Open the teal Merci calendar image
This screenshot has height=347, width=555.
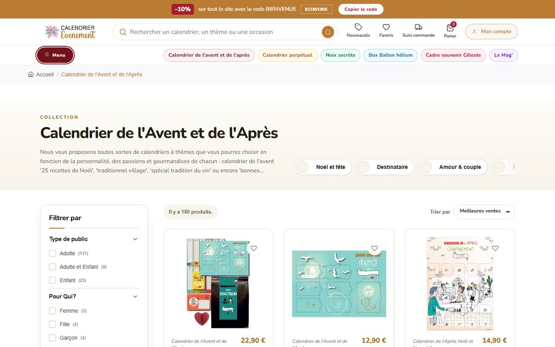[339, 284]
